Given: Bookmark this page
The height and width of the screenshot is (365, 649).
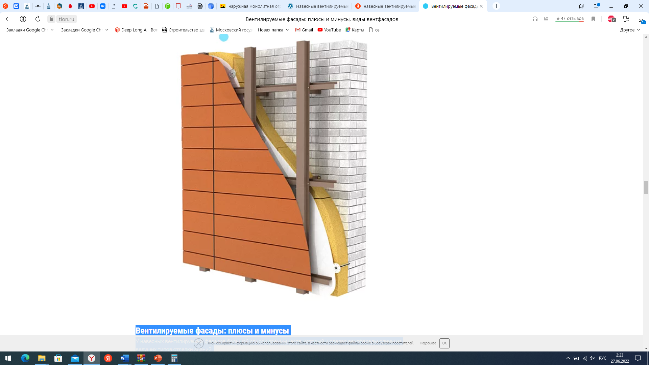Looking at the screenshot, I should (593, 19).
